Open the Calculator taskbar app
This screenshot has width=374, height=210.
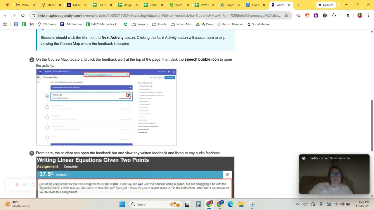(x=198, y=204)
